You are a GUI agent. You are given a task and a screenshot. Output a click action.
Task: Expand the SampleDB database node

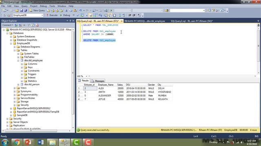11,115
